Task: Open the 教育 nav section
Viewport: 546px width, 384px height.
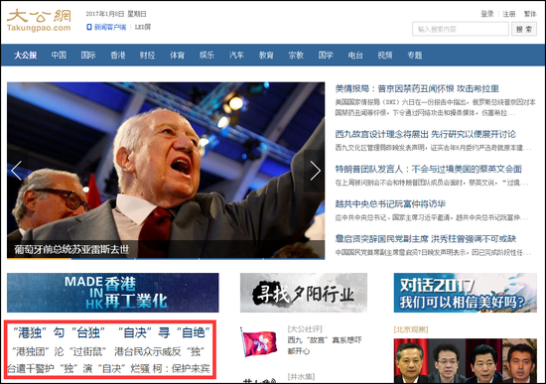Action: 266,55
